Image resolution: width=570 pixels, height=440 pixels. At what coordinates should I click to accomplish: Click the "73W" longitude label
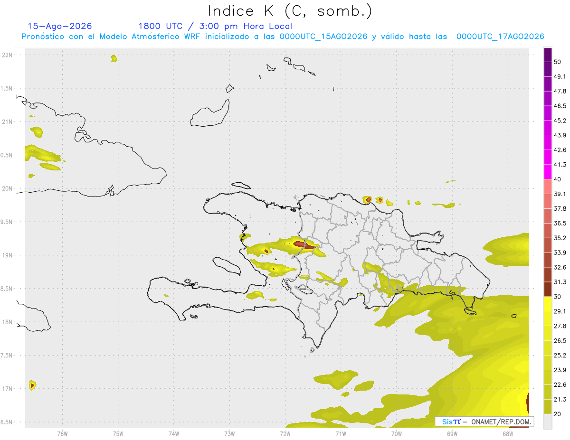click(x=229, y=433)
